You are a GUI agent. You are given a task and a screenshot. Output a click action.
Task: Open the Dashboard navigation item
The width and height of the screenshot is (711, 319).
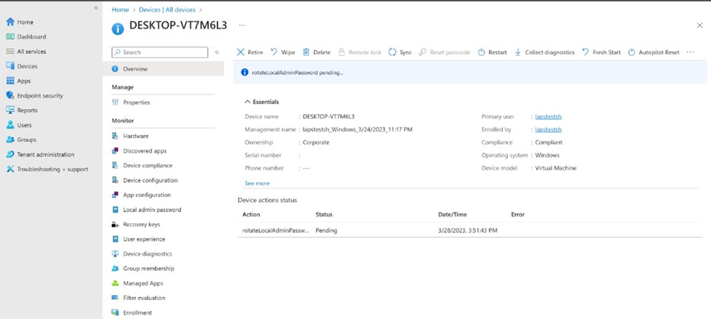tap(26, 37)
